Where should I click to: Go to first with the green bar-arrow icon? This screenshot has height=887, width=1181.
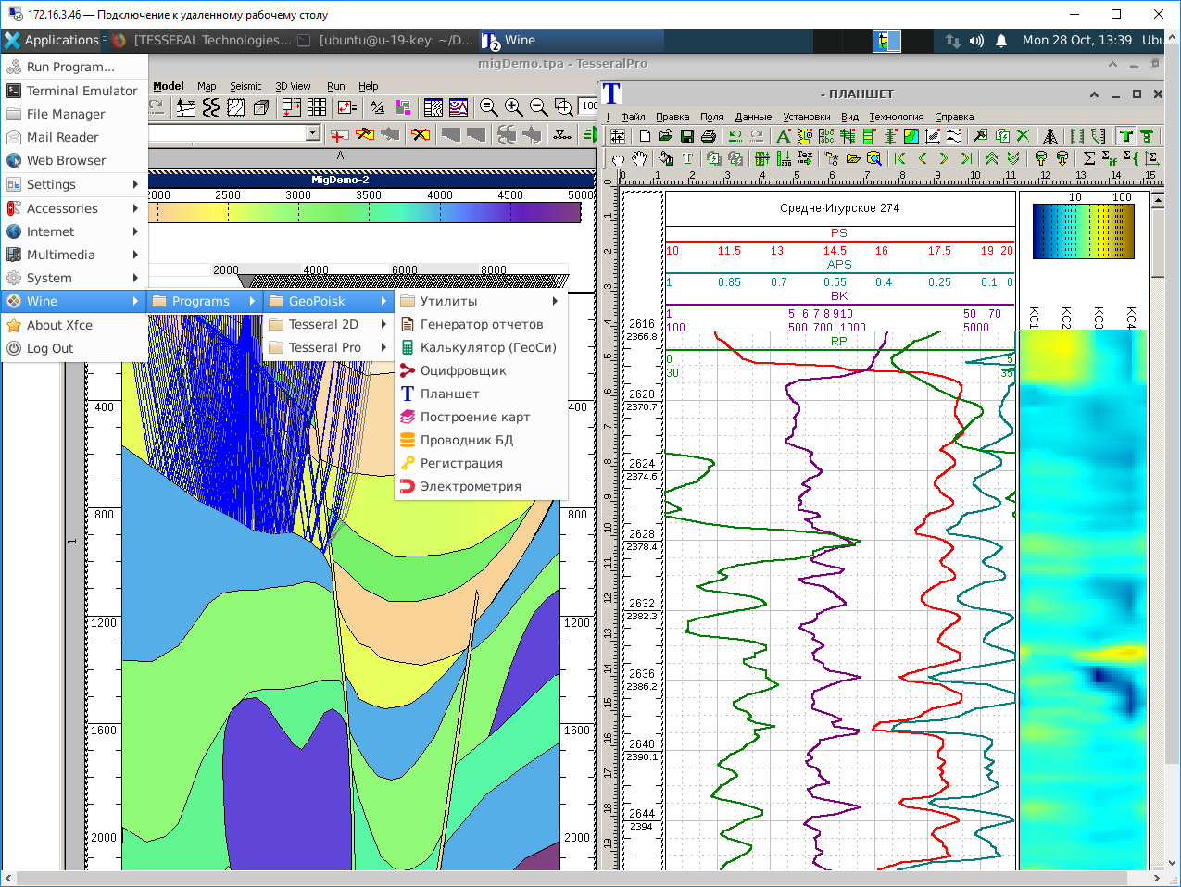coord(900,158)
